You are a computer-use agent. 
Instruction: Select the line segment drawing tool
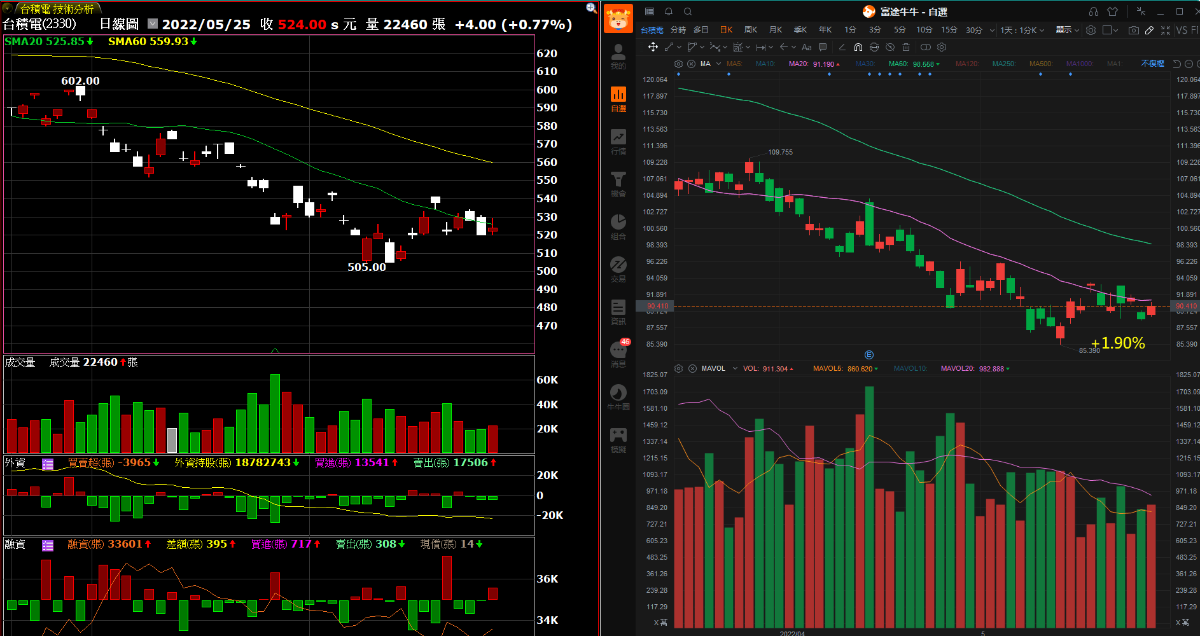click(x=669, y=47)
